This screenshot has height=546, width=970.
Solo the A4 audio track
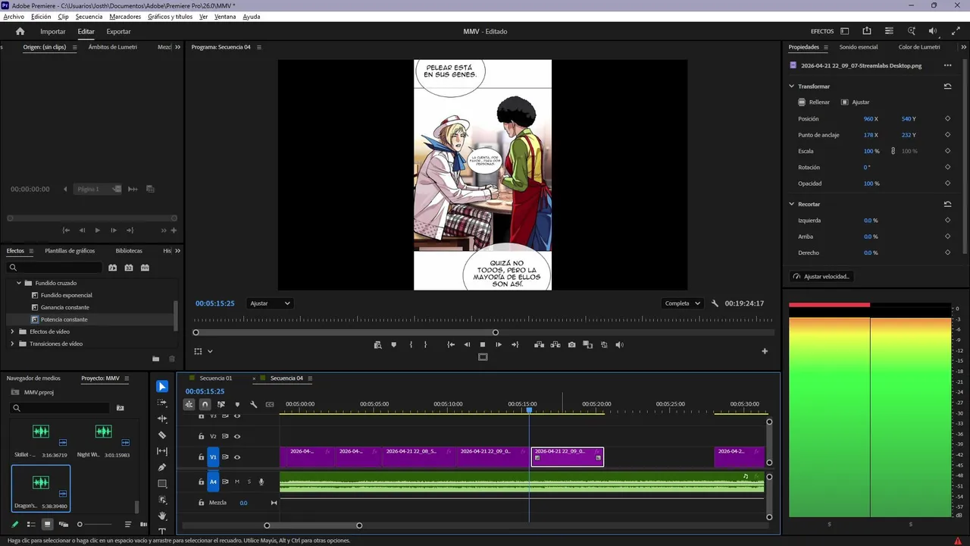249,482
